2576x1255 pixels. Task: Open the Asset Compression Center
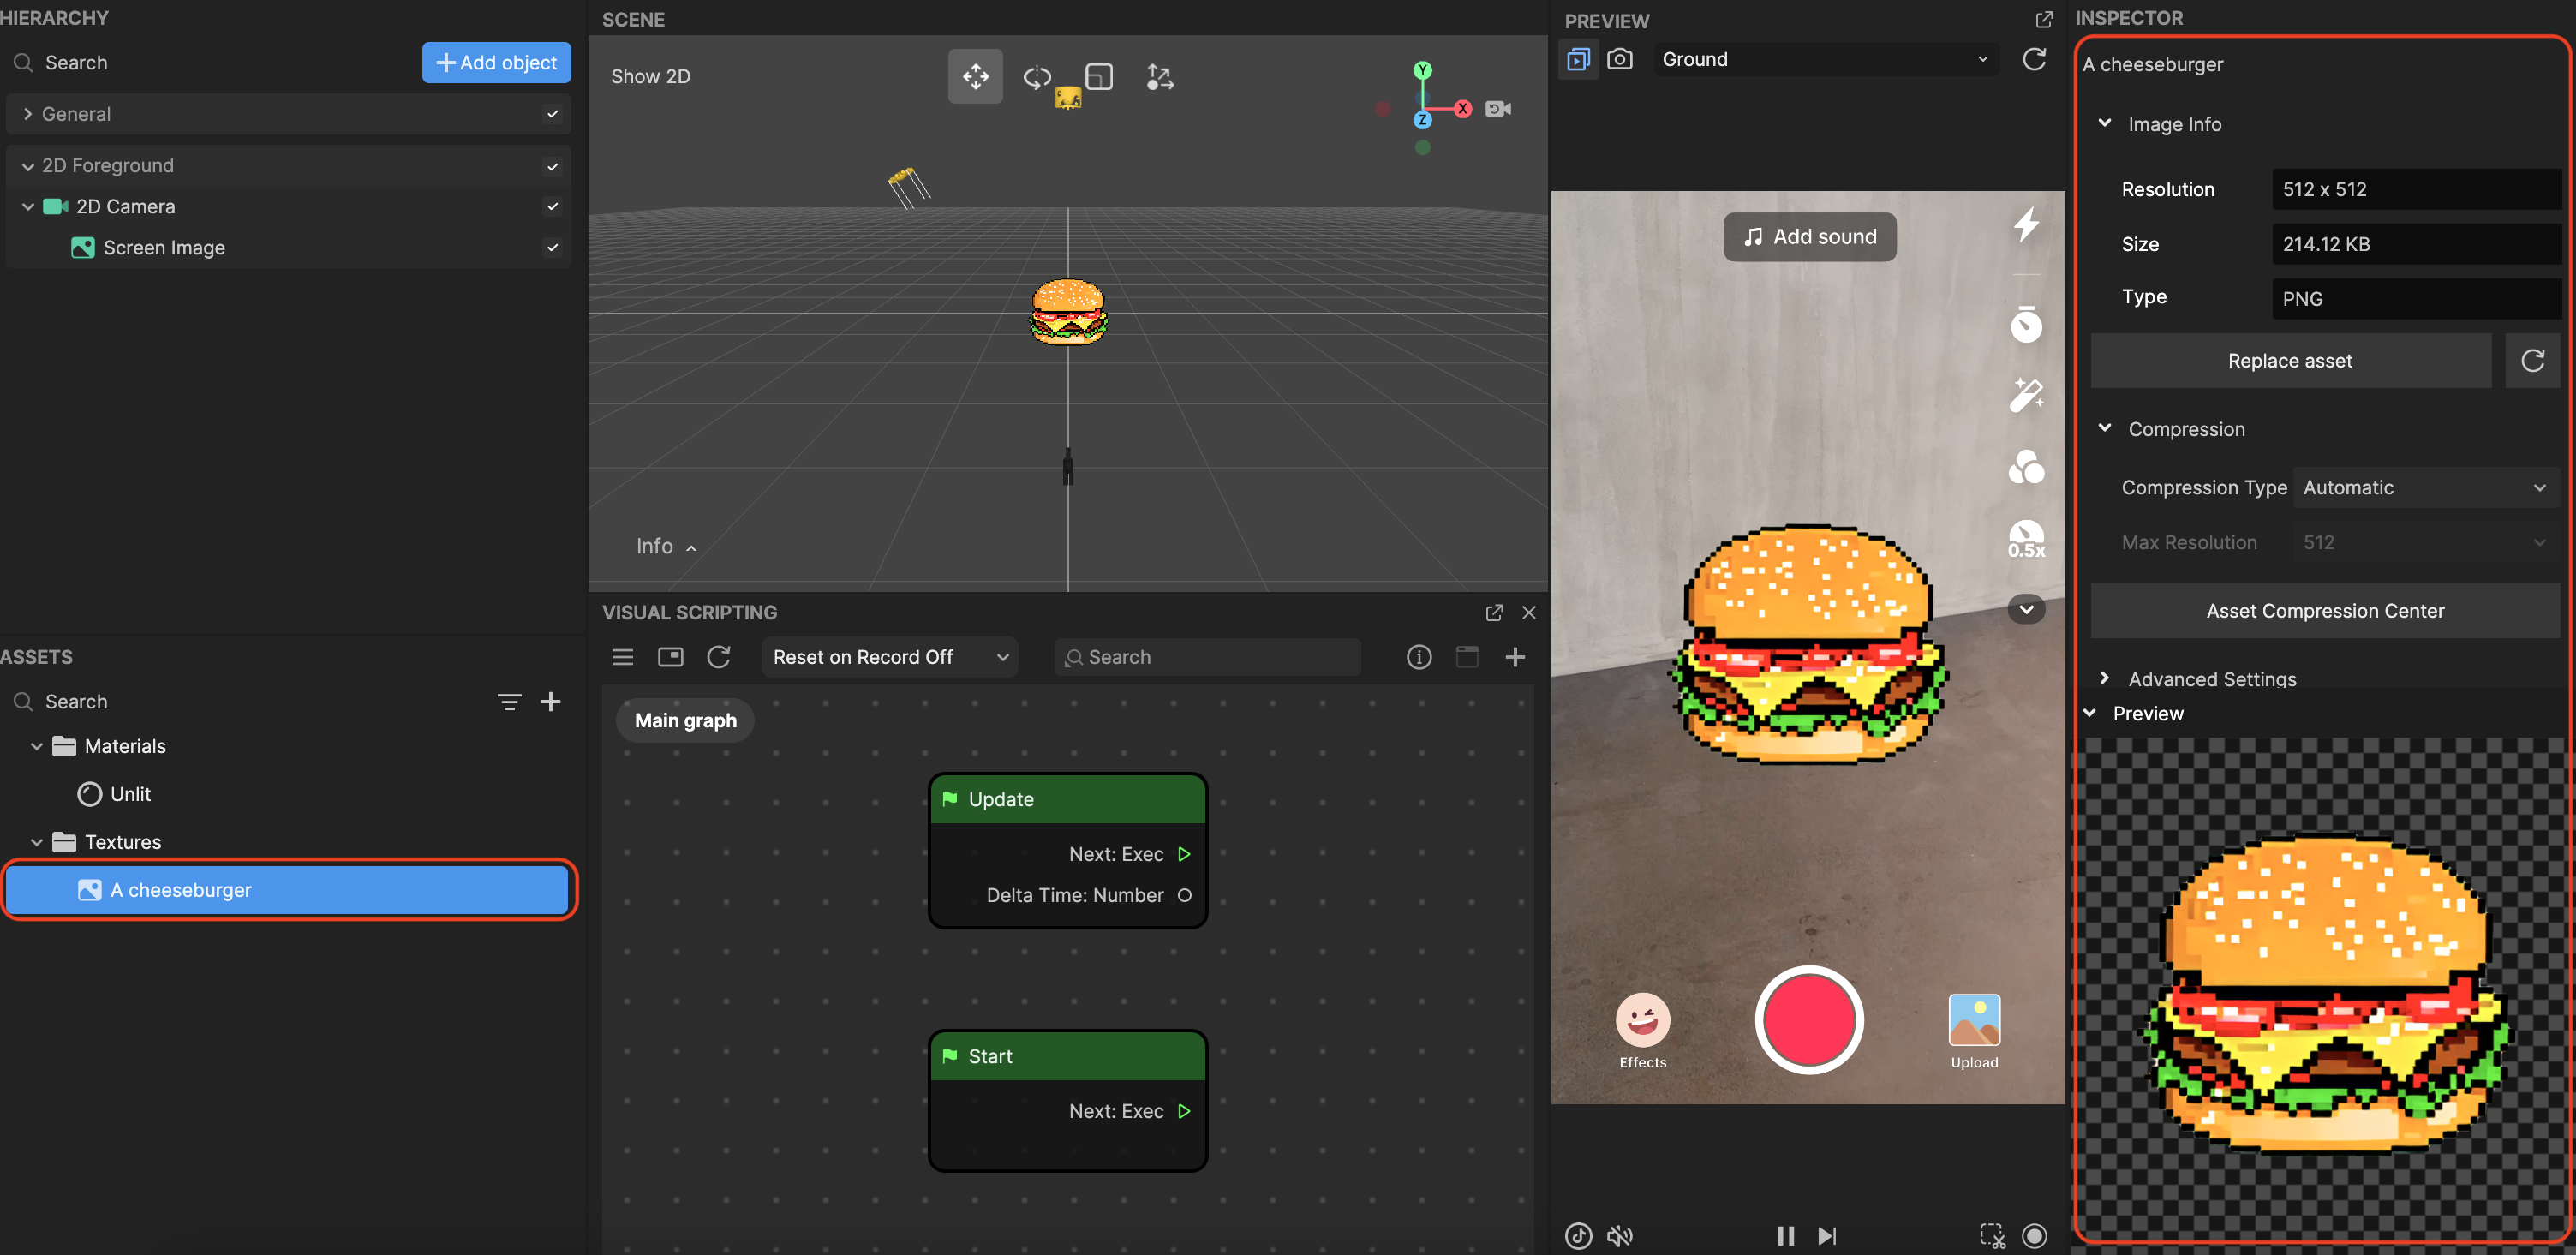point(2325,611)
